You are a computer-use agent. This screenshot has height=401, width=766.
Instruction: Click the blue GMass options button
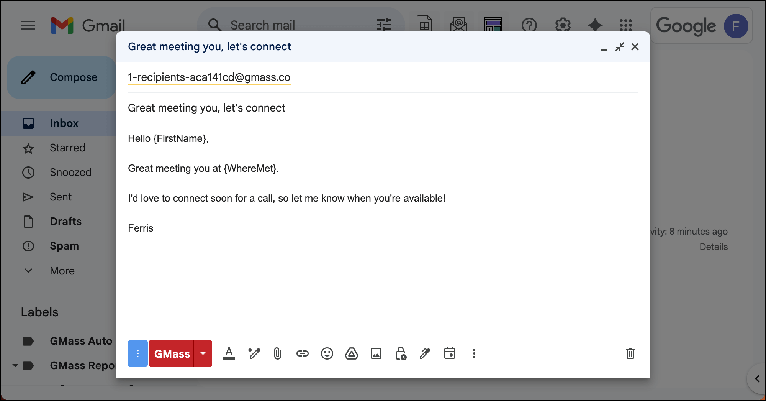tap(138, 353)
